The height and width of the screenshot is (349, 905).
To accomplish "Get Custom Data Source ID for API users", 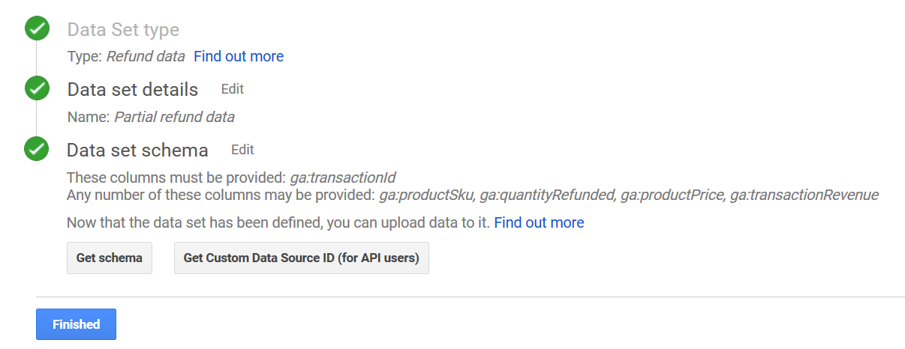I will click(301, 258).
